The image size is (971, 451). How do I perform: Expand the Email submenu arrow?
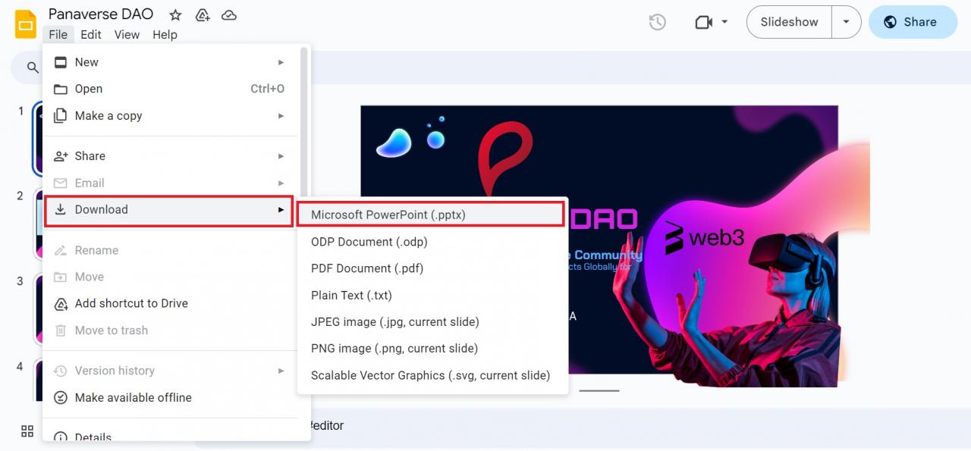coord(281,183)
